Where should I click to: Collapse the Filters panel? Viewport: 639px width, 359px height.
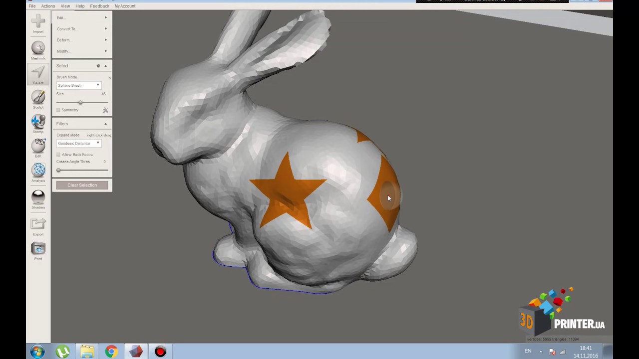(x=105, y=124)
